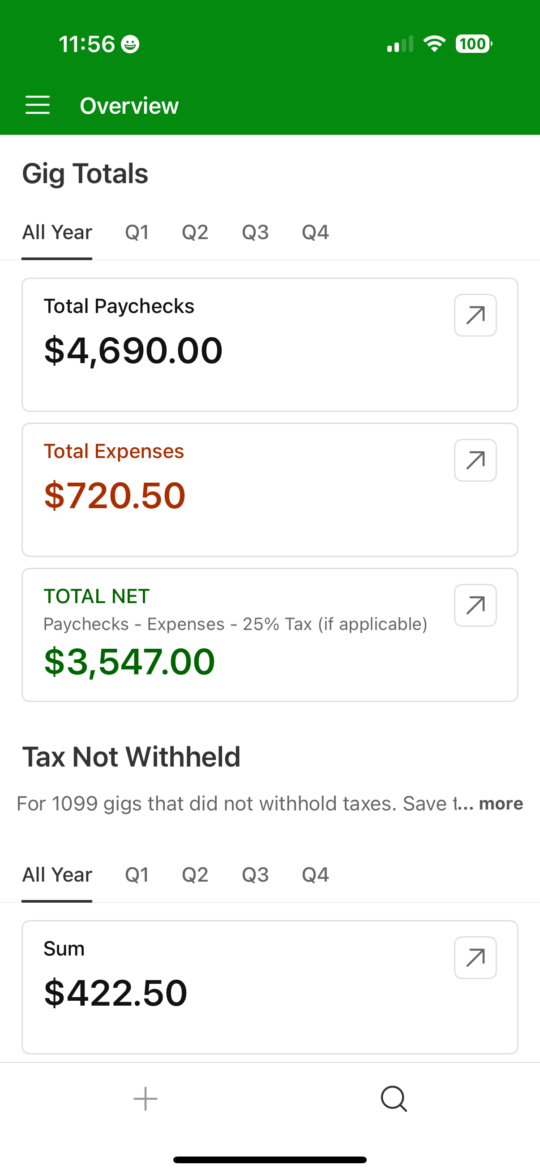Expand description with the more link
The image size is (540, 1174).
click(x=500, y=803)
